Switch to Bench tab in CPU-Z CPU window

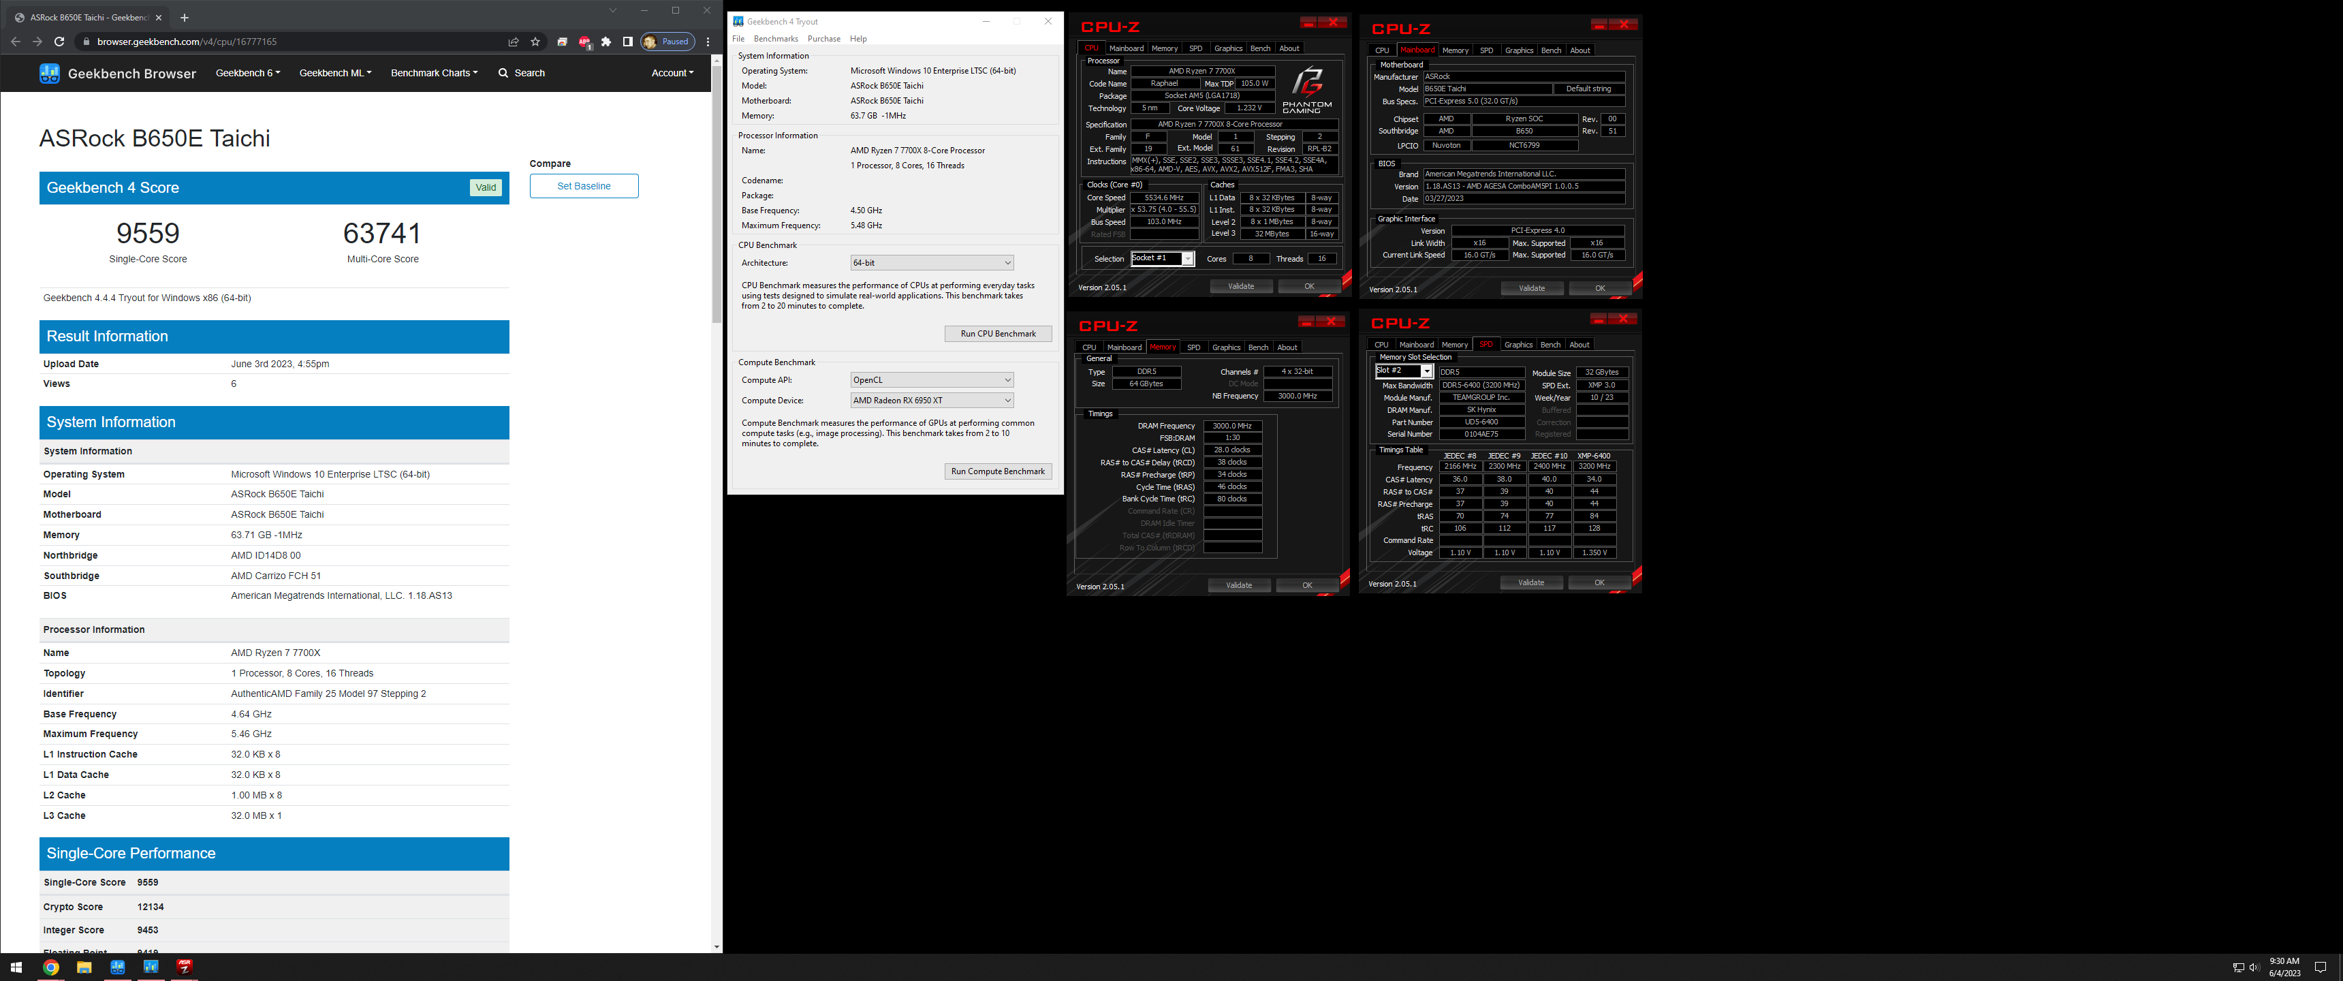(1260, 48)
